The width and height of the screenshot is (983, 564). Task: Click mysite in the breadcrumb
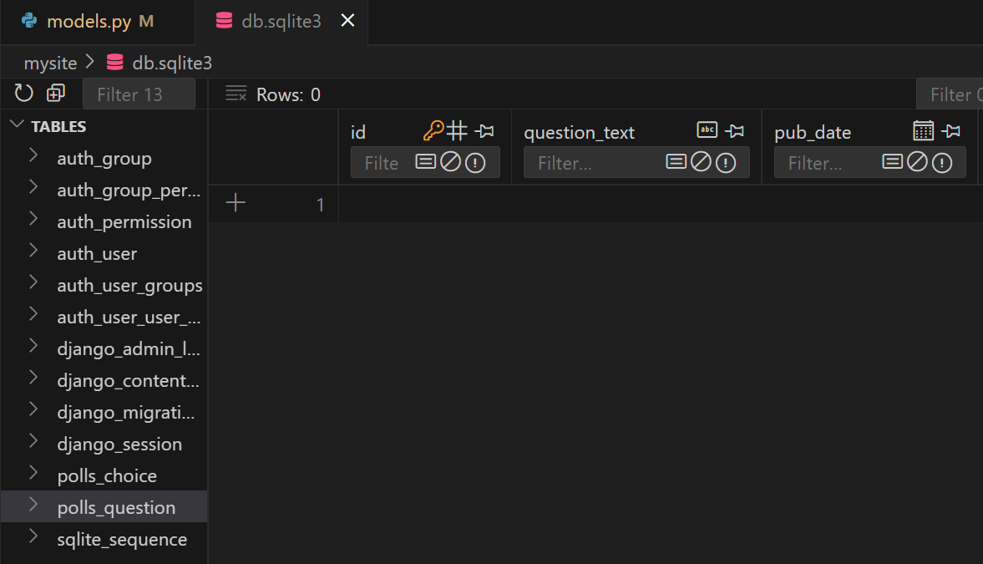50,63
